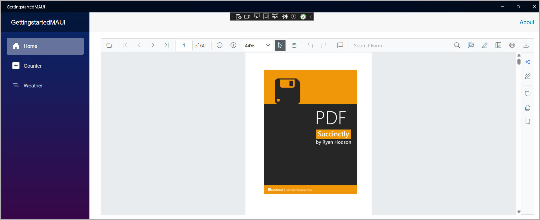This screenshot has height=220, width=540.
Task: Click the GettingstartedMAUI brand title
Action: tap(38, 22)
